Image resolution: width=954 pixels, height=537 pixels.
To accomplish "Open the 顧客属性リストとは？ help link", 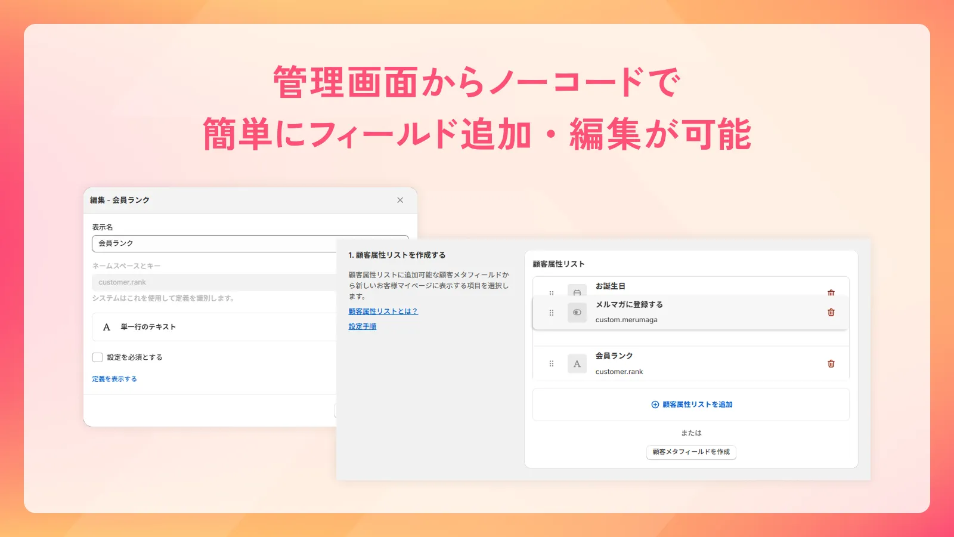I will [x=383, y=311].
